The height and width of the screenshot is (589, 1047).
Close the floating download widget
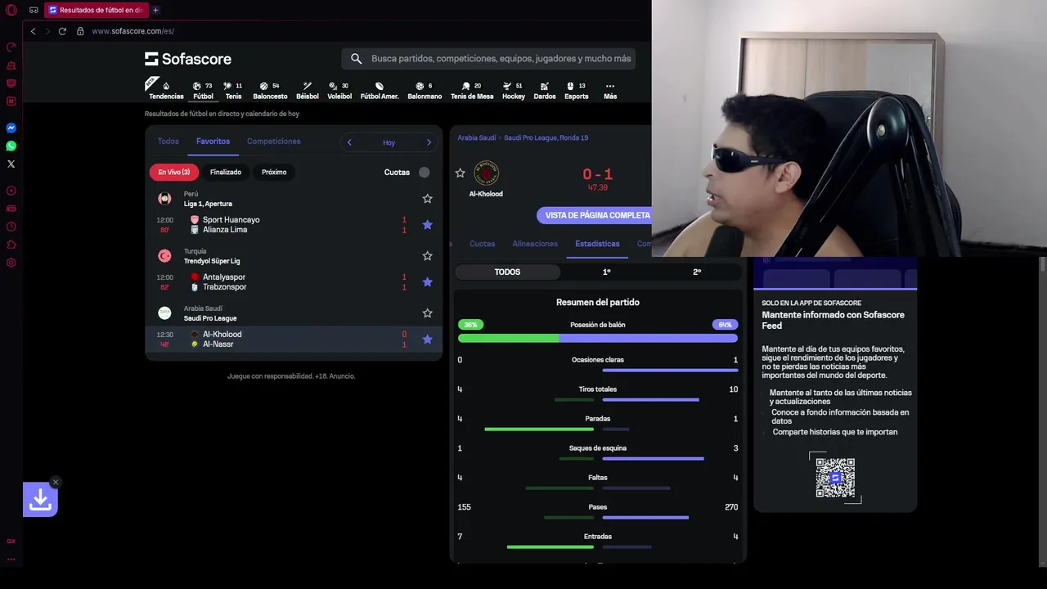56,482
